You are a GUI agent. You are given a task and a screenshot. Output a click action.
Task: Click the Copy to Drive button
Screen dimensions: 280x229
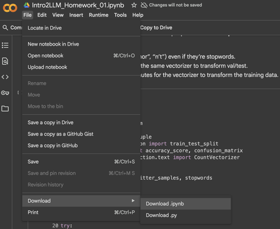pyautogui.click(x=156, y=28)
